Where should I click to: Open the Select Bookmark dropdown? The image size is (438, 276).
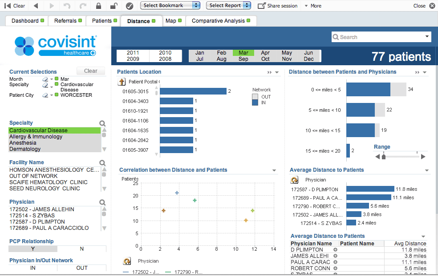click(x=170, y=5)
